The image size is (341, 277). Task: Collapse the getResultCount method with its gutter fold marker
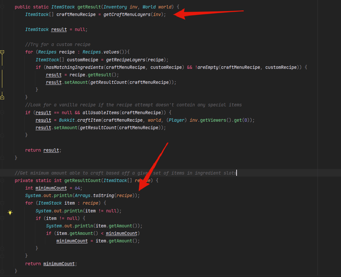tap(2, 180)
